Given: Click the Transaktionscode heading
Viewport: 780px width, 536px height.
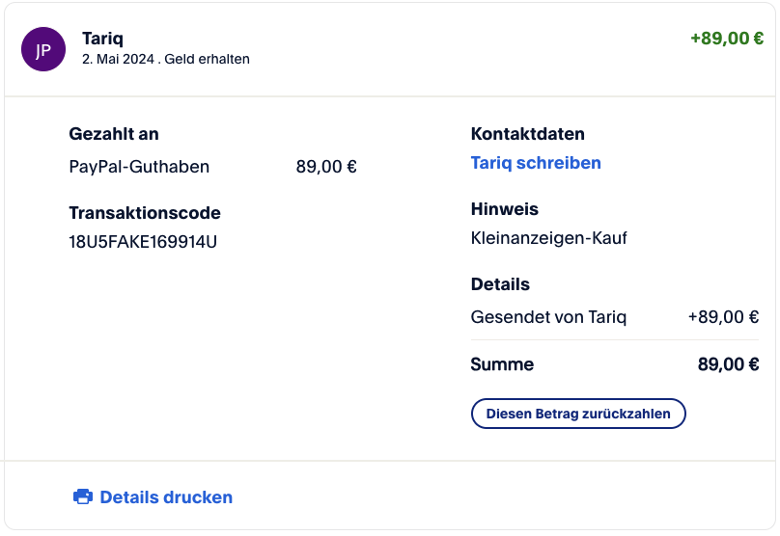Looking at the screenshot, I should pos(145,213).
